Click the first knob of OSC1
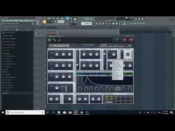This screenshot has height=131, width=175. click(x=57, y=54)
